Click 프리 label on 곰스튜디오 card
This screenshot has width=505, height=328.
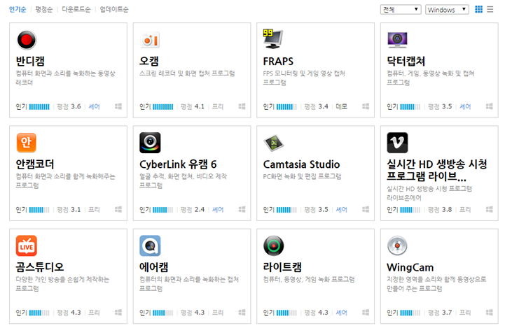[x=94, y=313]
